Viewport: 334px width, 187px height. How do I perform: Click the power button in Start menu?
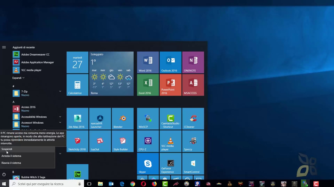point(4,175)
